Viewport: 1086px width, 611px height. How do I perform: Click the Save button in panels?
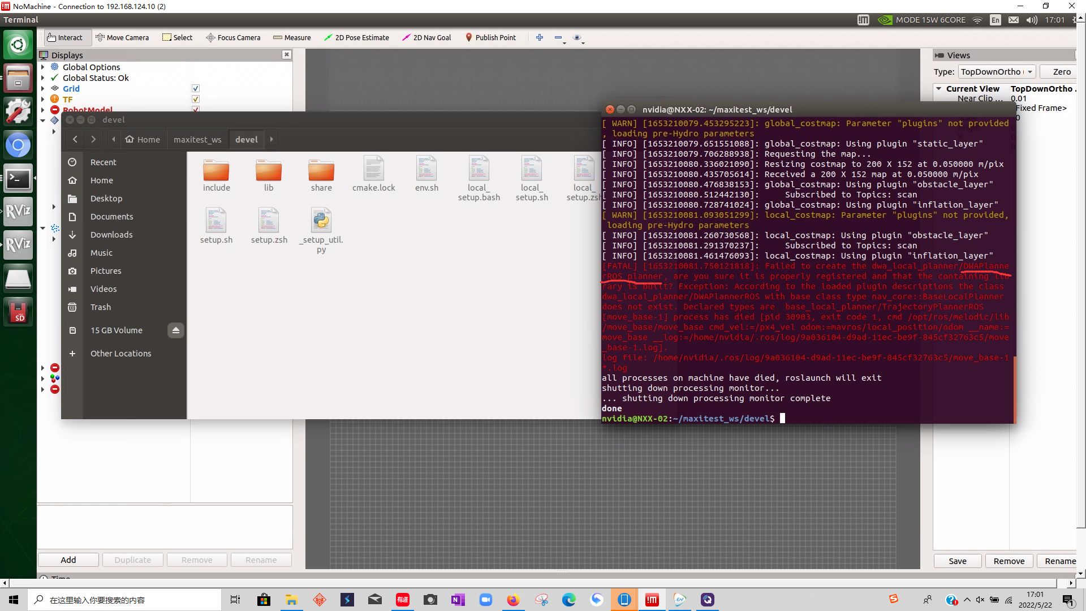click(958, 560)
